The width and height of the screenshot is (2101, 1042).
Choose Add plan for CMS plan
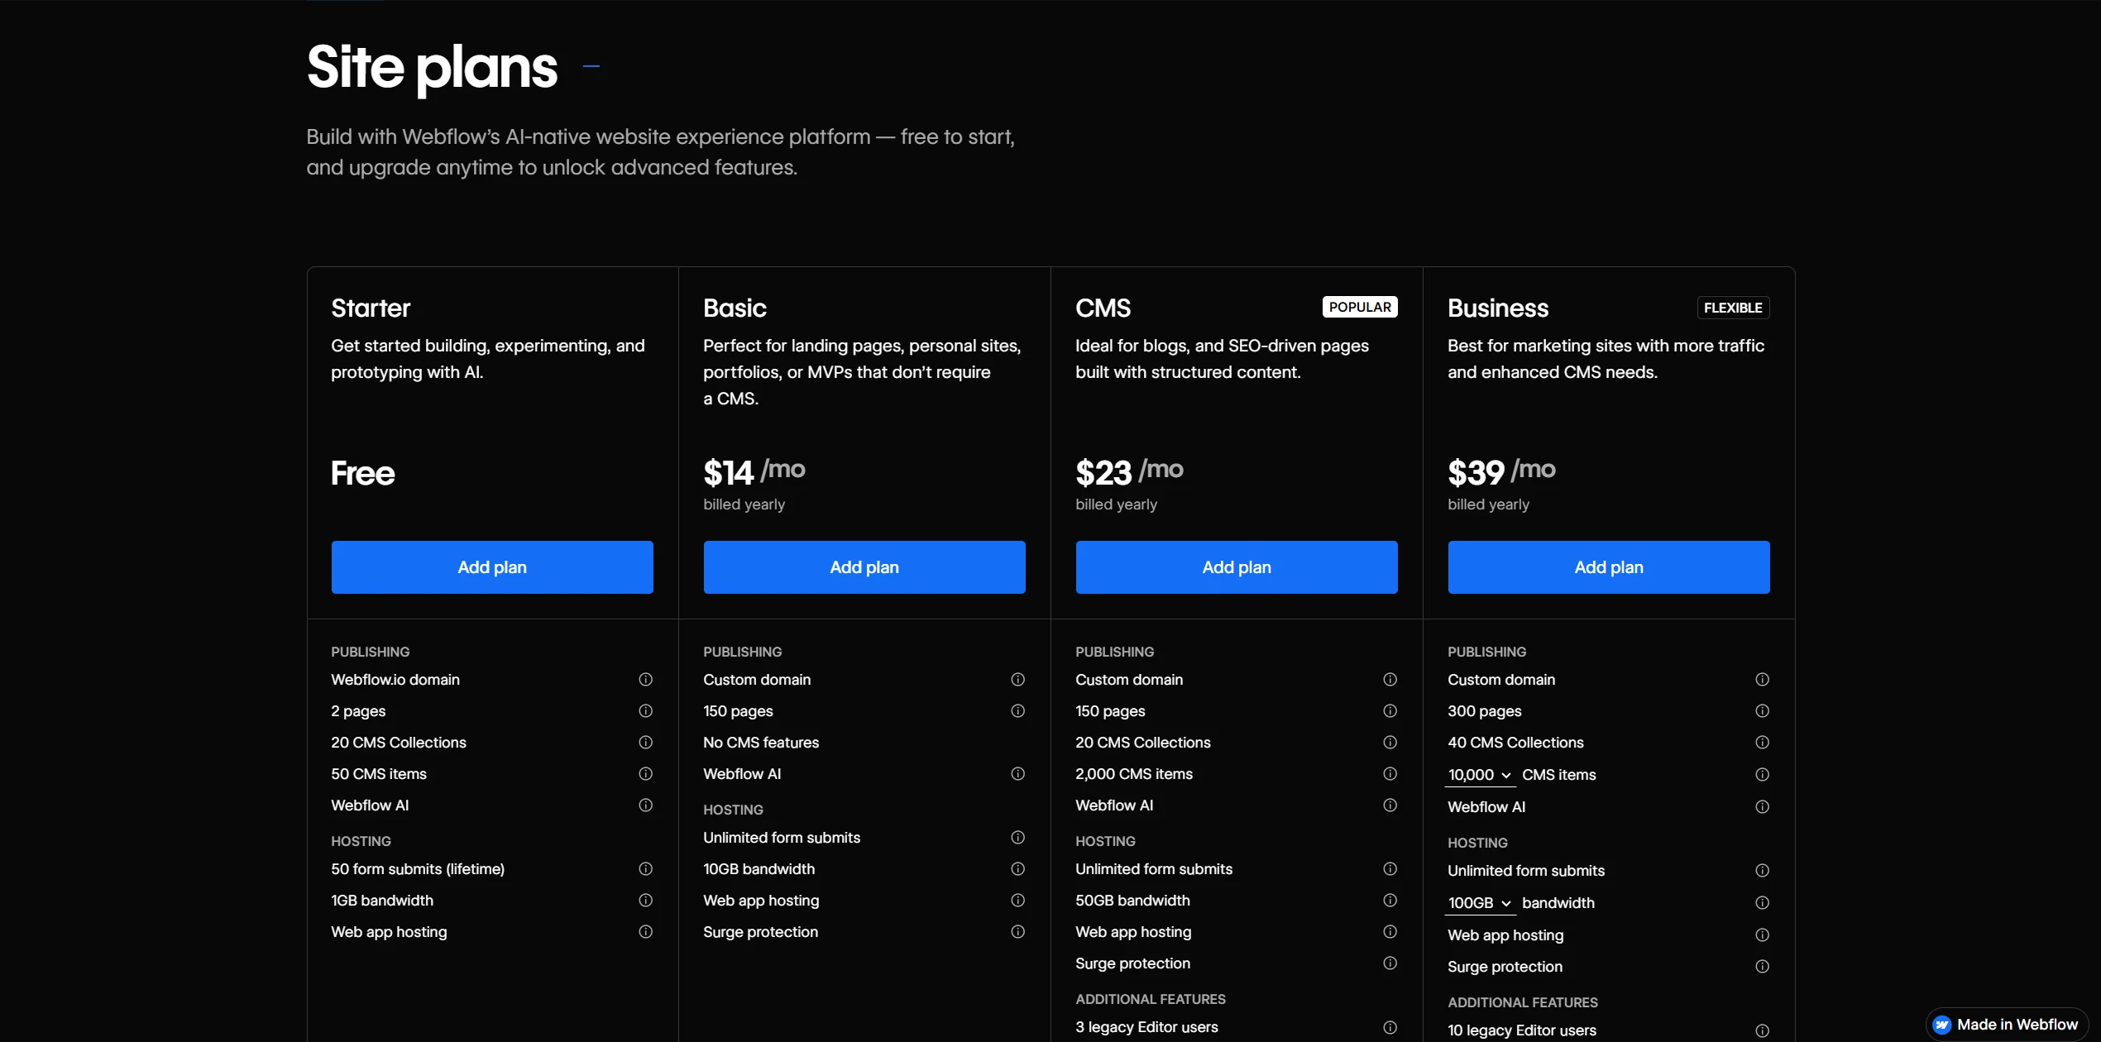(1237, 567)
